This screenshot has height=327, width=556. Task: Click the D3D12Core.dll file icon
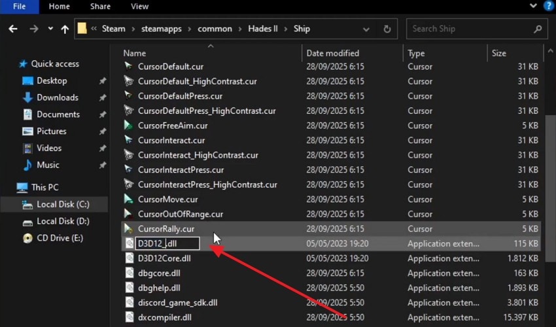click(x=130, y=258)
